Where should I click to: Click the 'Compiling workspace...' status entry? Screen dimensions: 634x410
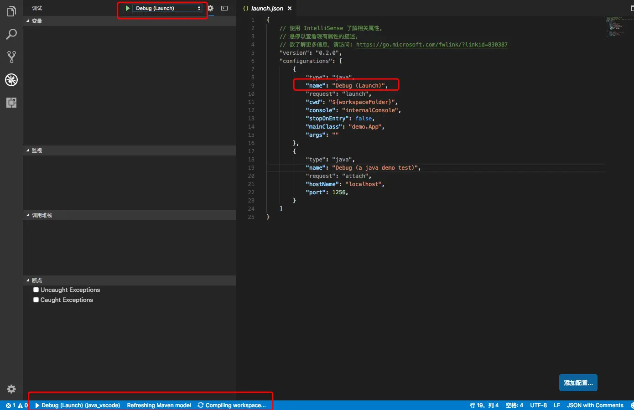point(232,405)
